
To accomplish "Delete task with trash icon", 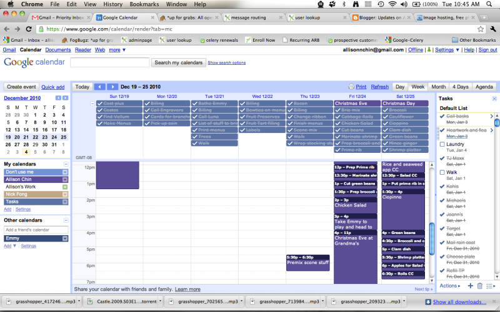I will (x=480, y=286).
